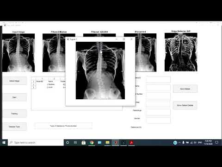This screenshot has height=167, width=222.
Task: Click the ENG language indicator
Action: [x=200, y=142]
